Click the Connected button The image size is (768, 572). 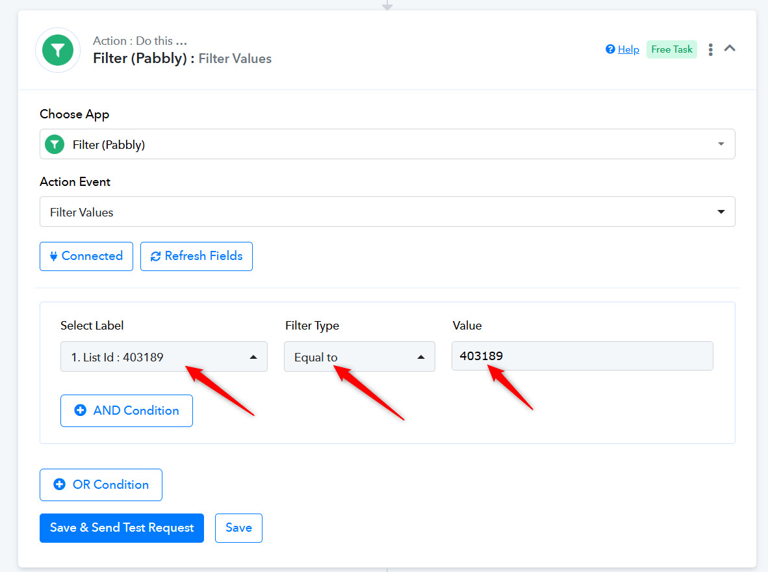pos(86,256)
